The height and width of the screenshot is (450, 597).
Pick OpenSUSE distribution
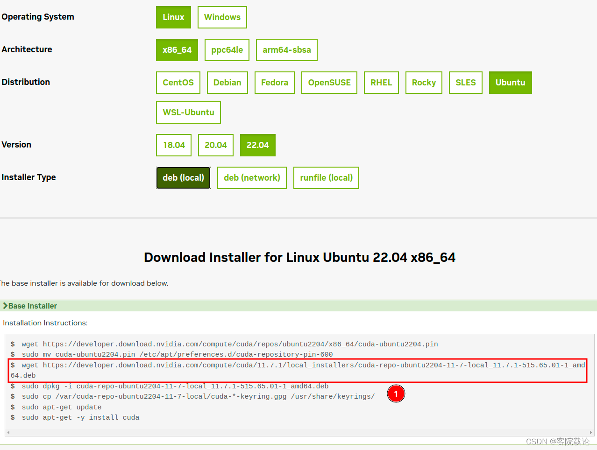(x=329, y=83)
